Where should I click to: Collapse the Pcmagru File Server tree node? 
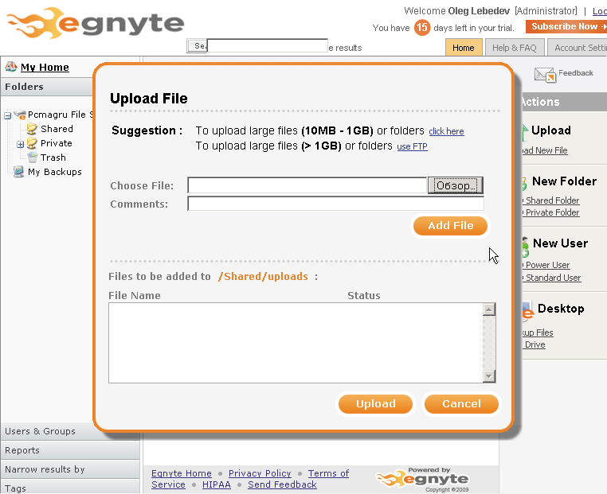coord(7,115)
